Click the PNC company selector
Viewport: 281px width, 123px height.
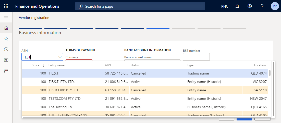[225, 6]
